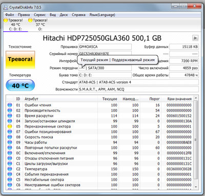
Task: Open the Файл menu
Action: click(x=10, y=15)
